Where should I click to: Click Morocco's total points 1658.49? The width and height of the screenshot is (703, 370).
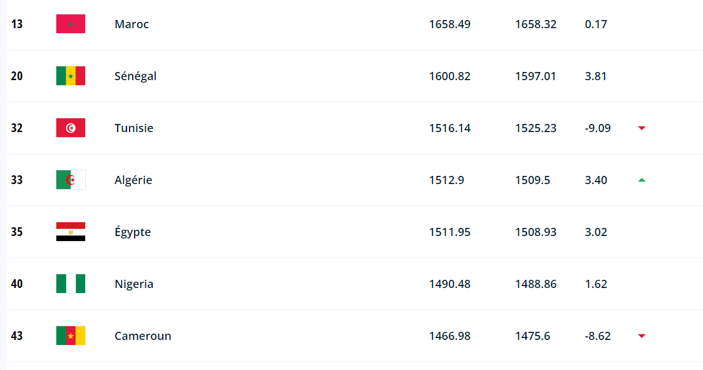(x=449, y=24)
